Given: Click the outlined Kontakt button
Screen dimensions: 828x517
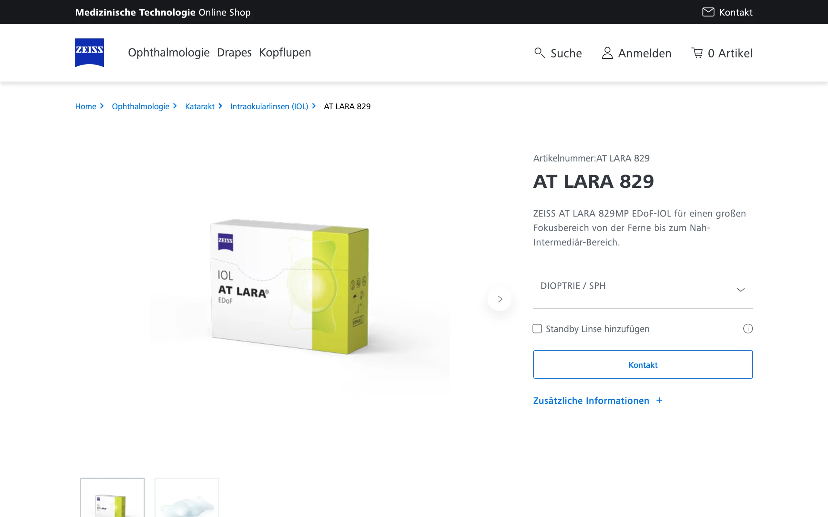Looking at the screenshot, I should coord(643,364).
